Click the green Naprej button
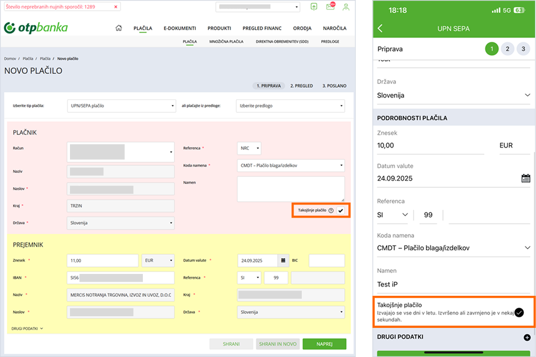The image size is (536, 357). (x=324, y=344)
